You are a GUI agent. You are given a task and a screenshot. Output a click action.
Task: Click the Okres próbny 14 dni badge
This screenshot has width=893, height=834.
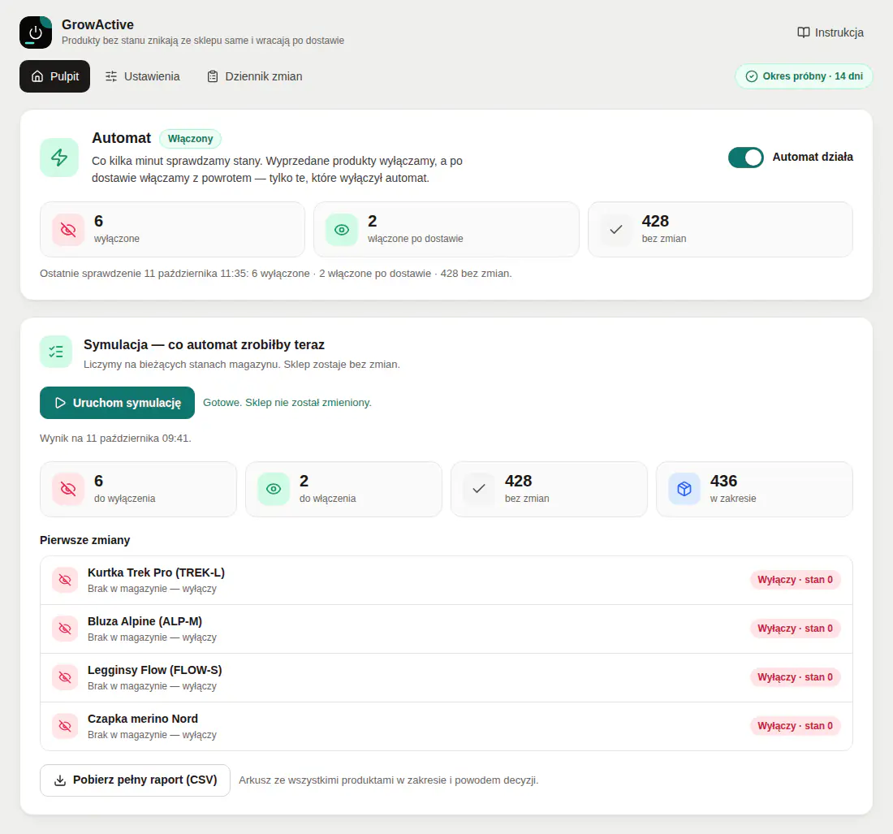(804, 76)
